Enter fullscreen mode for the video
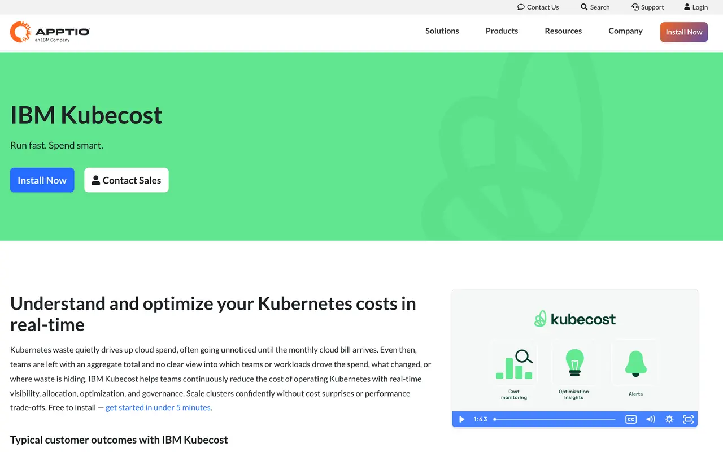Image resolution: width=723 pixels, height=452 pixels. (688, 419)
